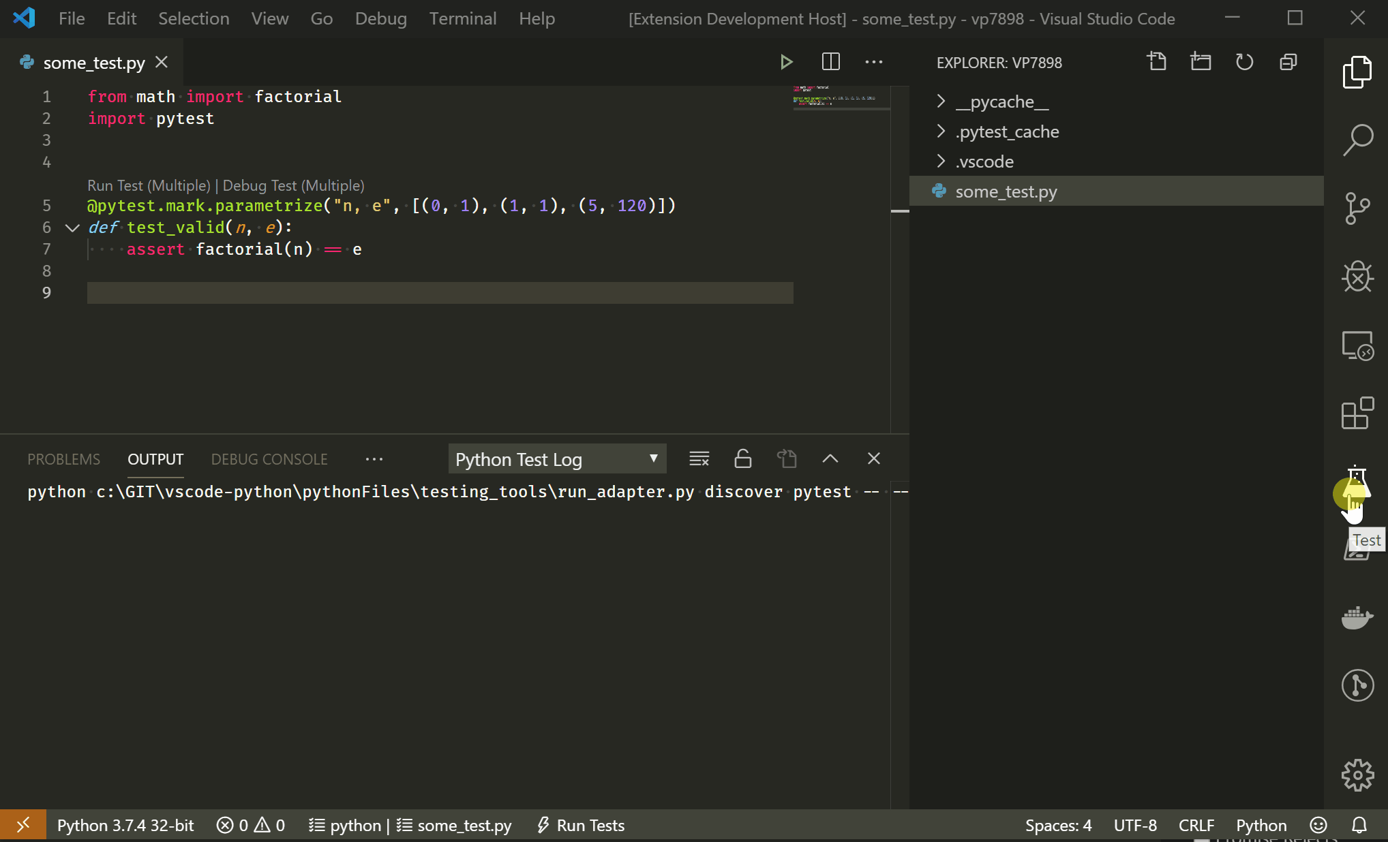Open errors and warnings count

(251, 826)
